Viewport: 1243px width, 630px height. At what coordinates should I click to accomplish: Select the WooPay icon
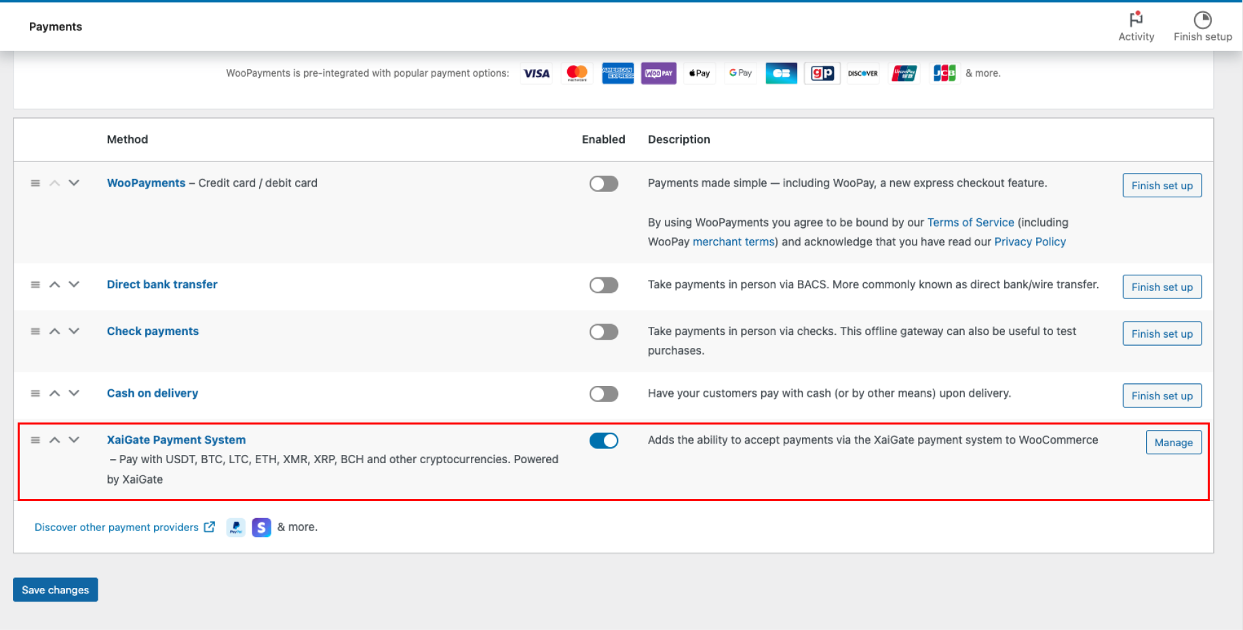pyautogui.click(x=658, y=73)
